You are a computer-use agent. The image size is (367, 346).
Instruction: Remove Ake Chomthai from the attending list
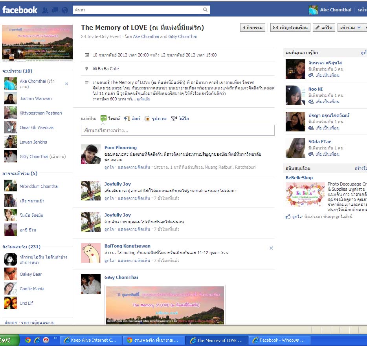point(66,84)
